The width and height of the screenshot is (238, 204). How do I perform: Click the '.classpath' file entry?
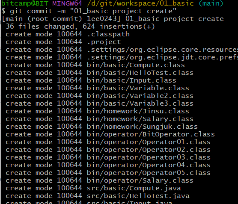(x=108, y=34)
